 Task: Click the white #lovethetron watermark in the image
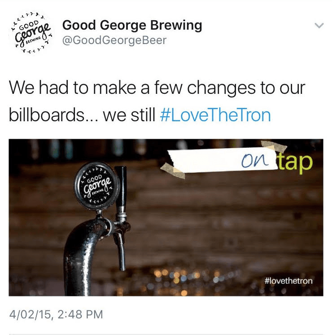[x=288, y=281]
